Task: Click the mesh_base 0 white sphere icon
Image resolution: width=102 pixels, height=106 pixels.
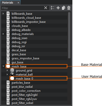Action: point(12,78)
